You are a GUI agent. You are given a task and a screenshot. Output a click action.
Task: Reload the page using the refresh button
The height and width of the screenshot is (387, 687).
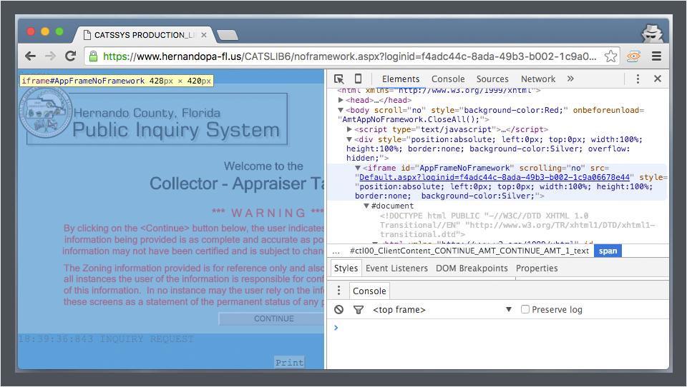point(70,56)
